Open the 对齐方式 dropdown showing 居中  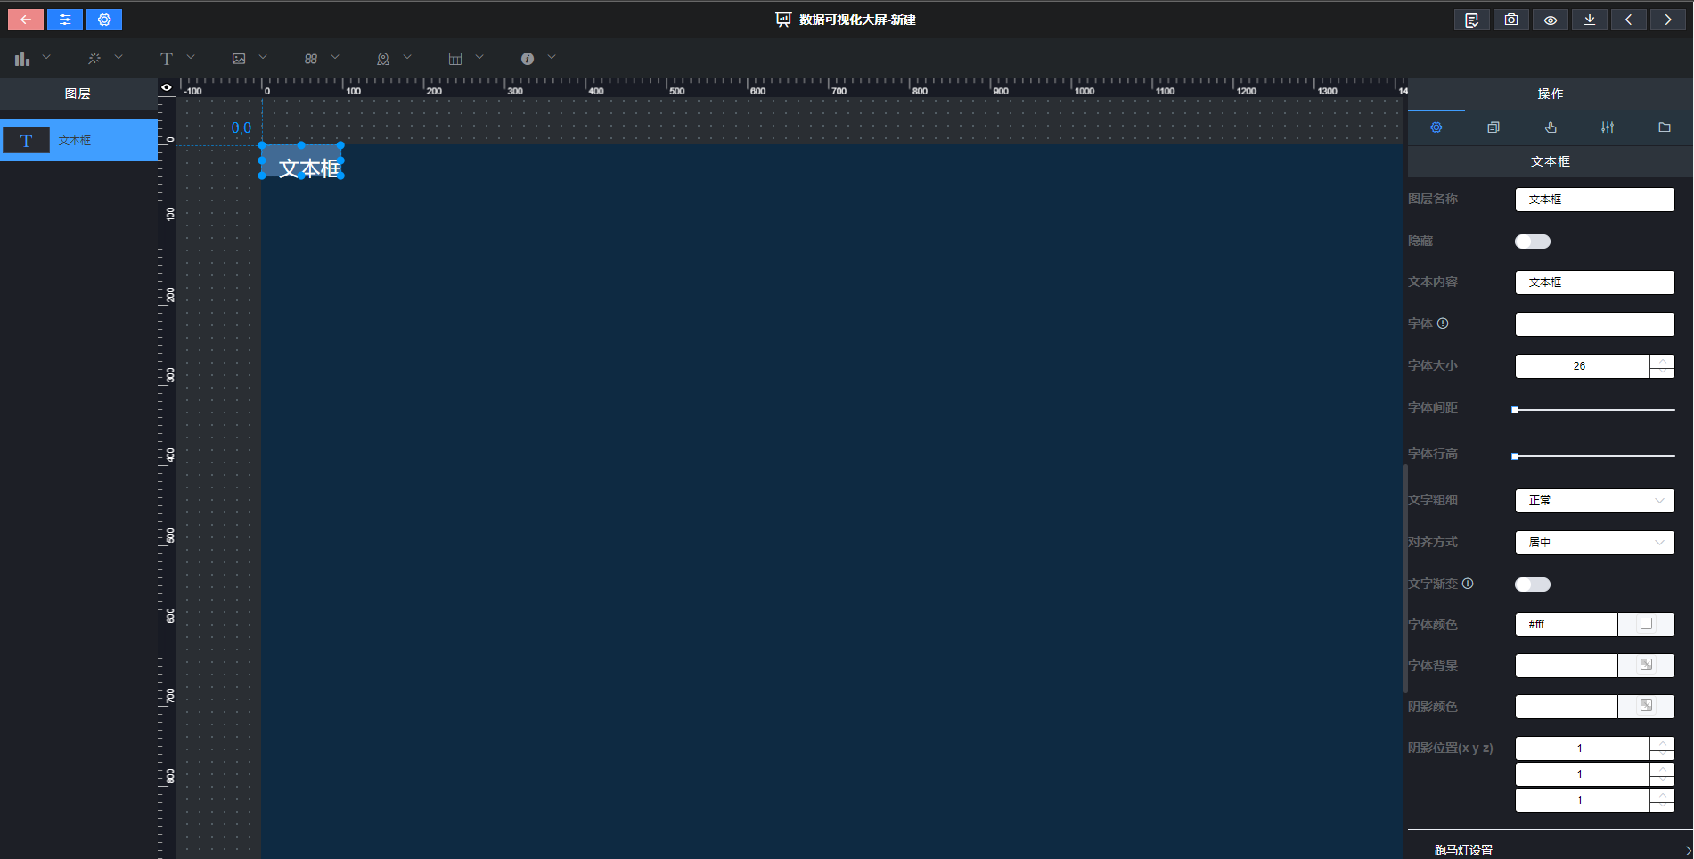click(x=1595, y=543)
